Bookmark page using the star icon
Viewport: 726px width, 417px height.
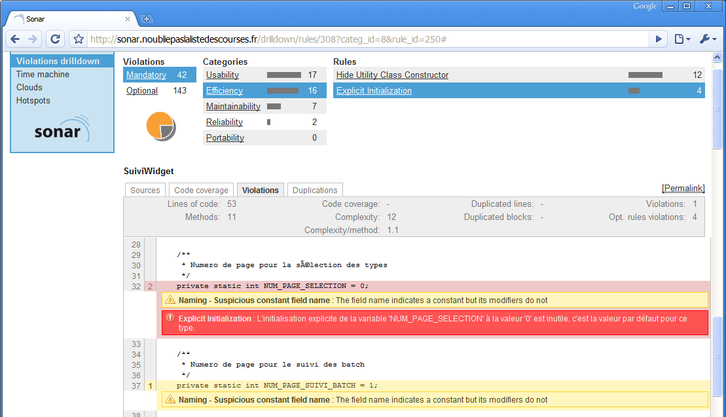coord(79,39)
